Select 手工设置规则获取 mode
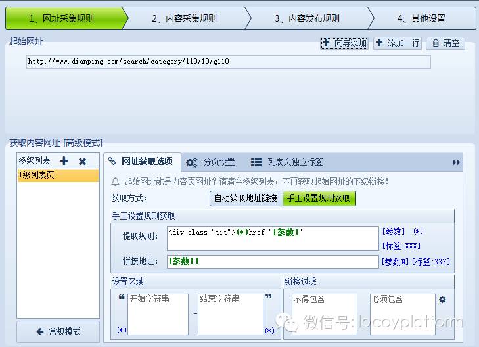The image size is (479, 347). click(319, 198)
